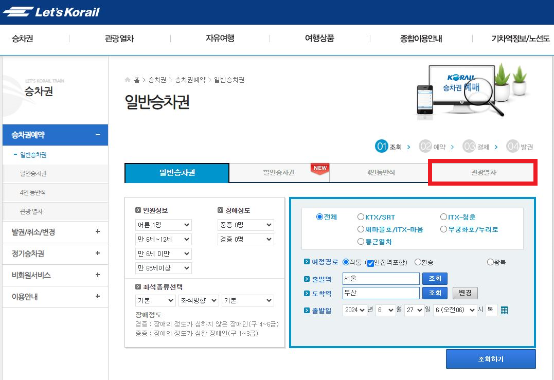Select the KTX/SRT train type option
Viewport: 554px width, 380px height.
point(361,216)
